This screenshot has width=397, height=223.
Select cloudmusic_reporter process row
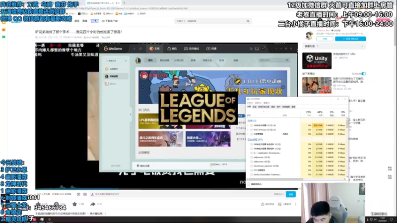click(x=296, y=166)
